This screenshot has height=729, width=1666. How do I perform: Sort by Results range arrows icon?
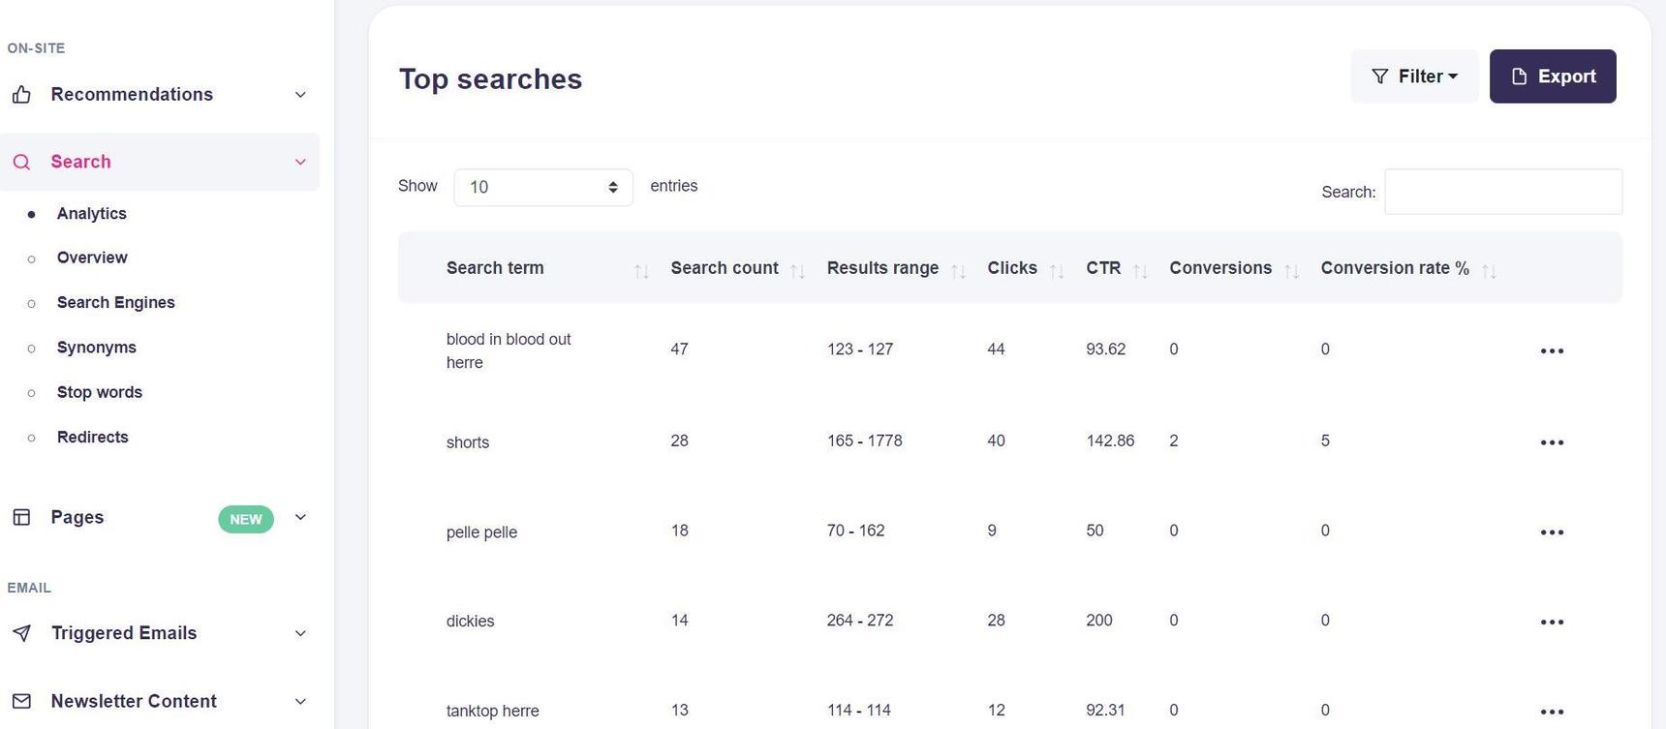pyautogui.click(x=958, y=271)
